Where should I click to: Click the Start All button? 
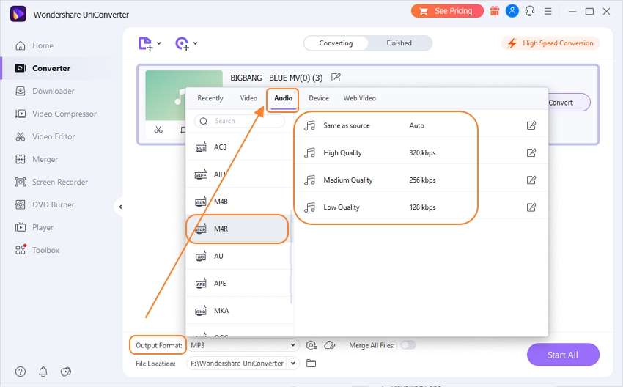click(563, 355)
